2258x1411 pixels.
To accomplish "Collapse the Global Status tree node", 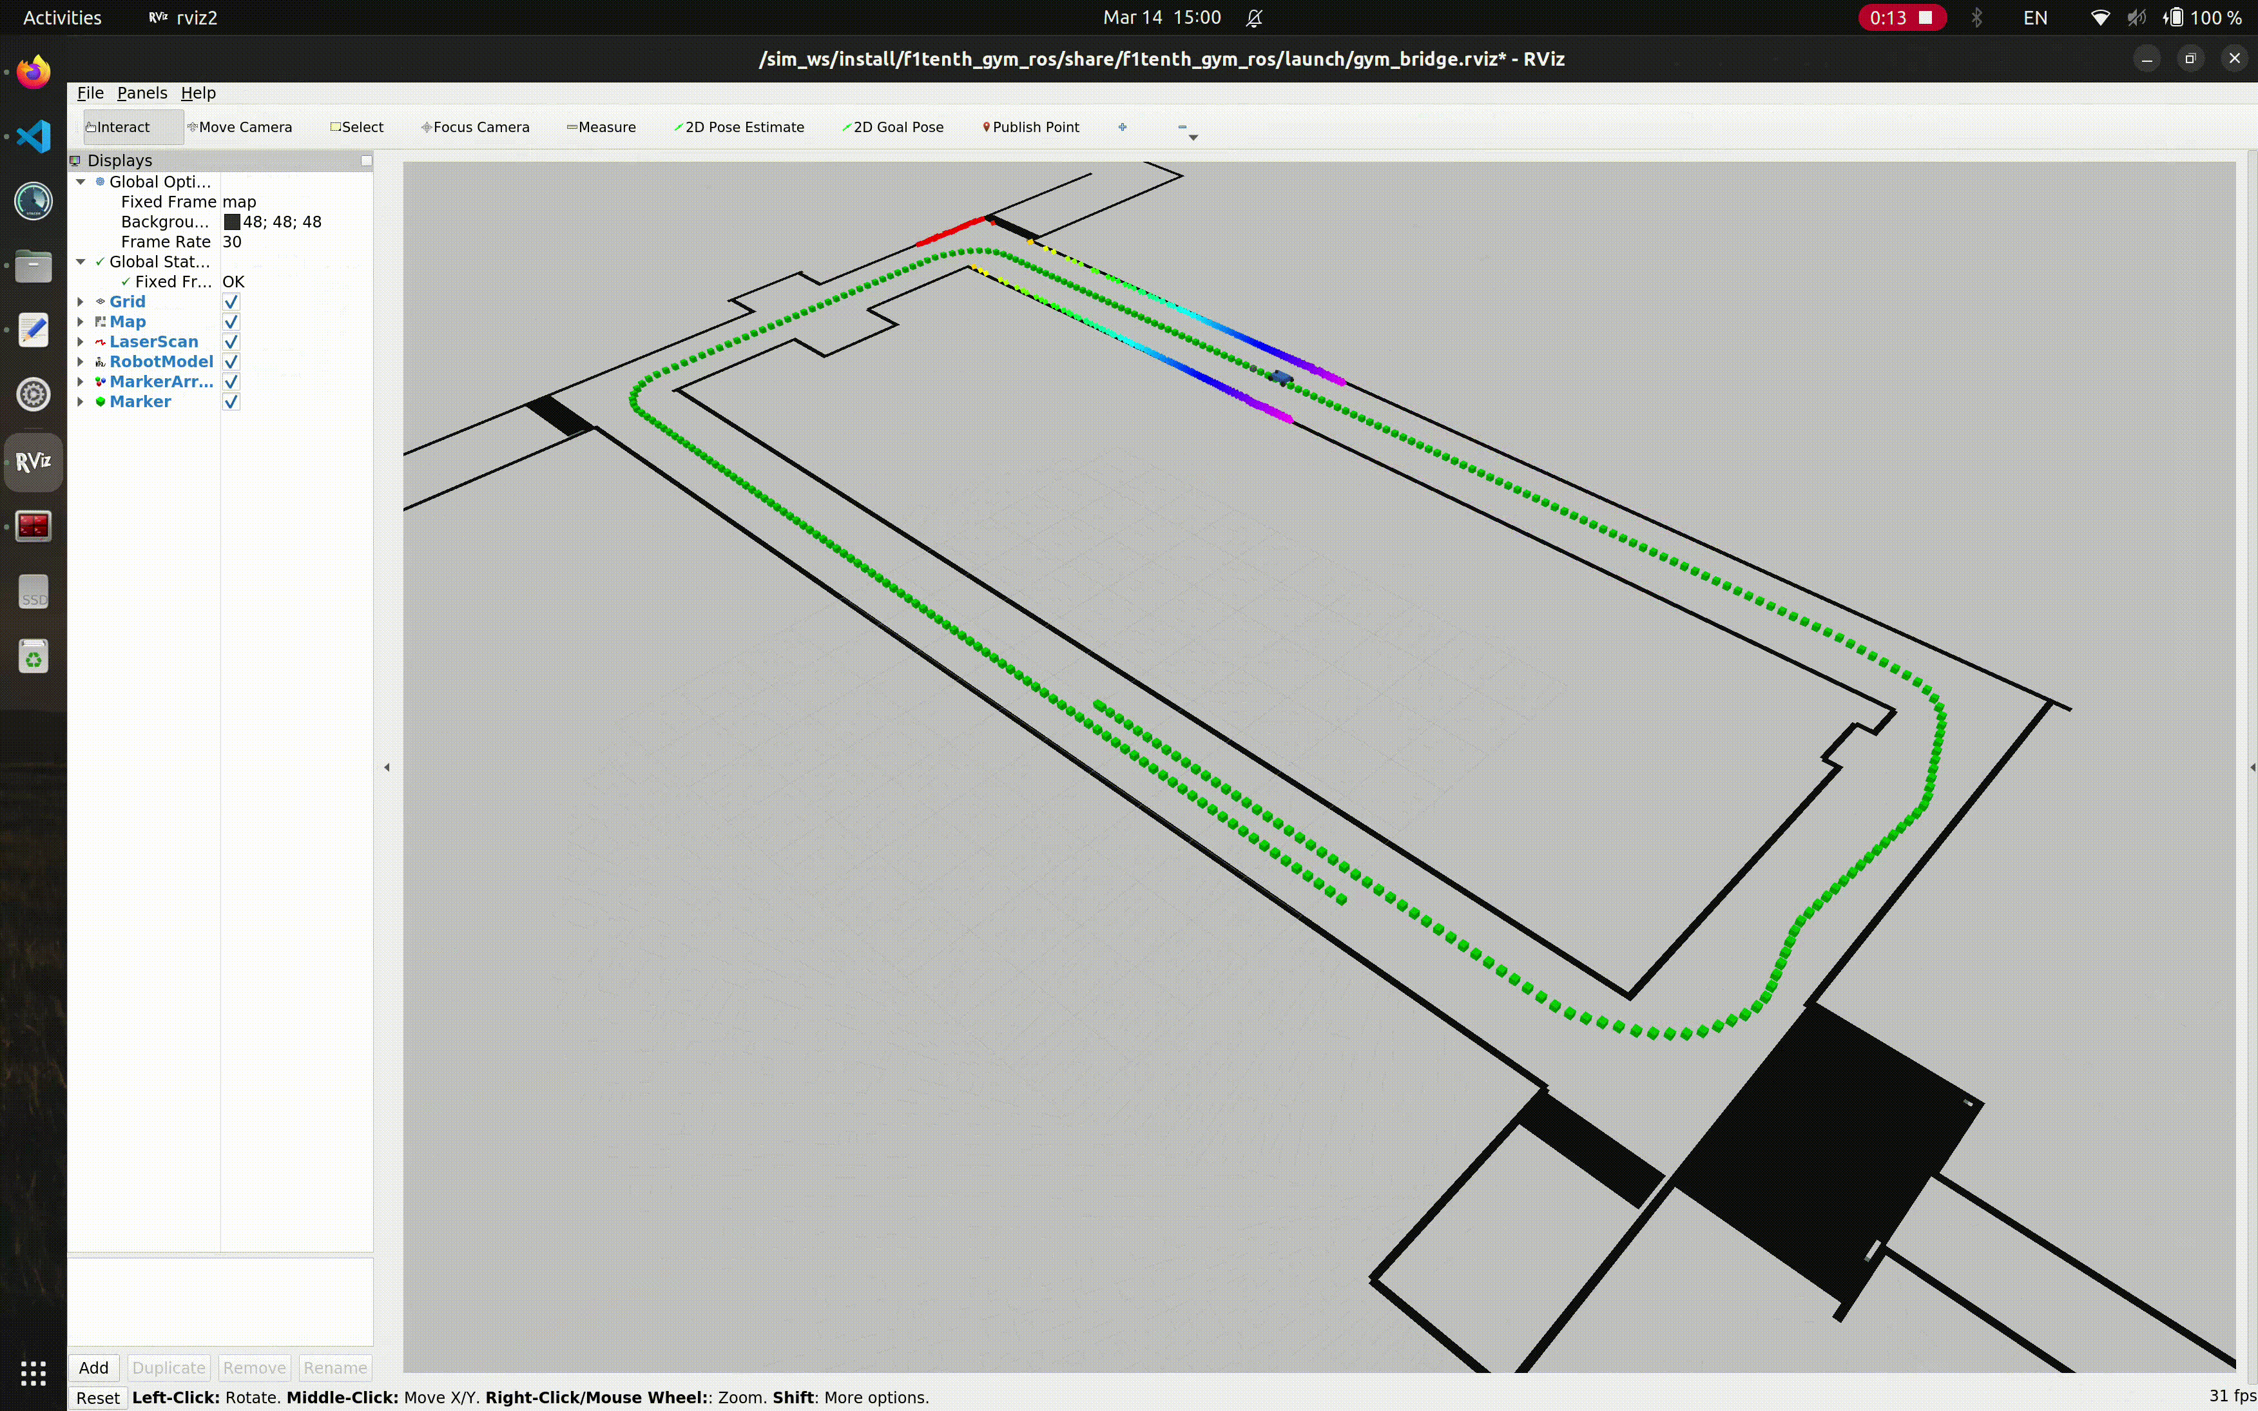I will 81,262.
